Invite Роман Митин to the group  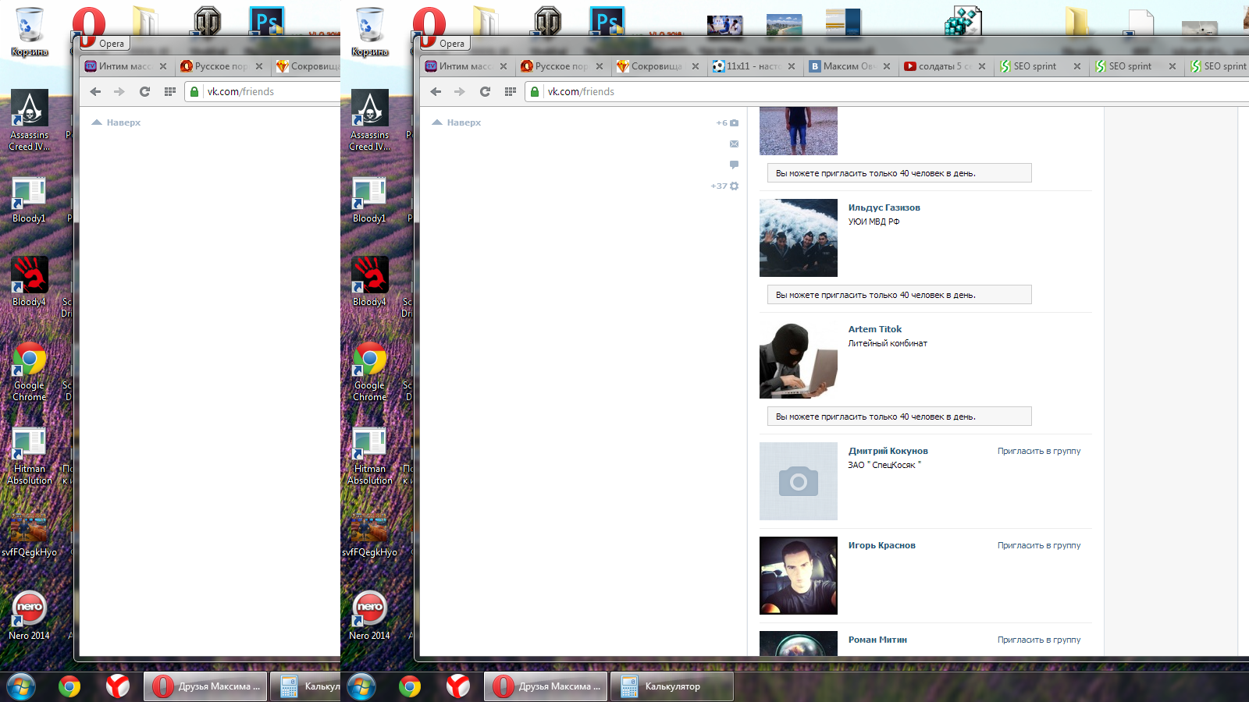1038,640
